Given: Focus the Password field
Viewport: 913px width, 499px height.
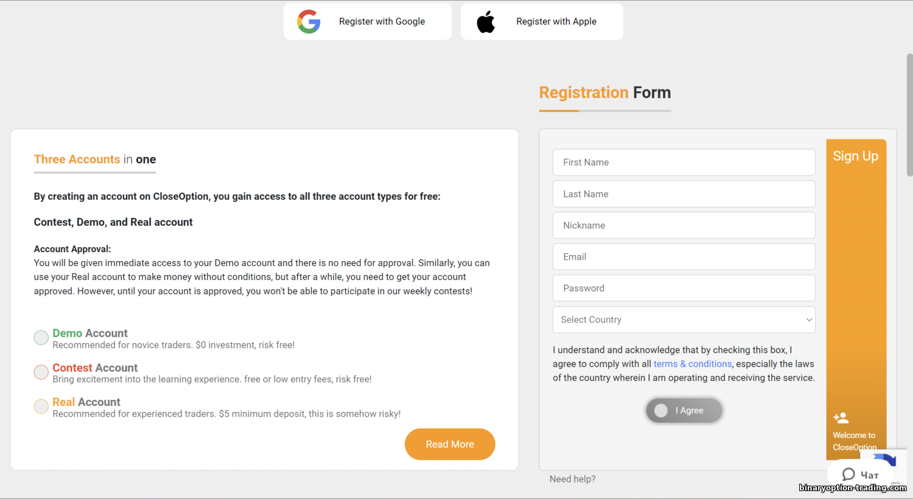Looking at the screenshot, I should pos(684,288).
